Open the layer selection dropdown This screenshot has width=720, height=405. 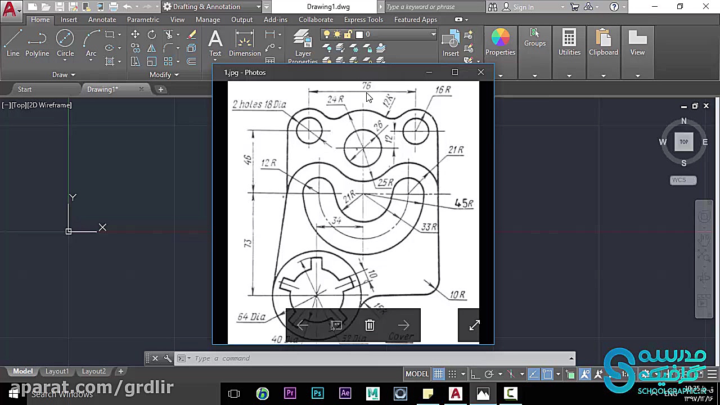coord(379,34)
